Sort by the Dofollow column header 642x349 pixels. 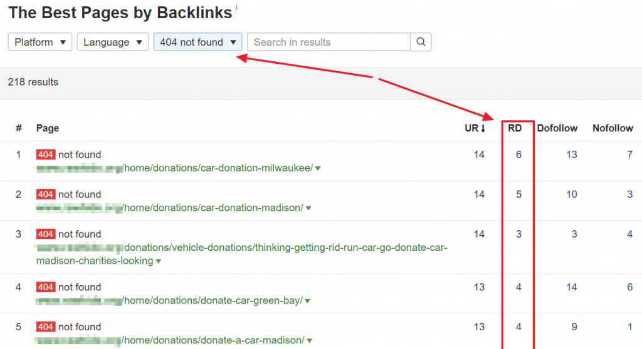pyautogui.click(x=557, y=128)
